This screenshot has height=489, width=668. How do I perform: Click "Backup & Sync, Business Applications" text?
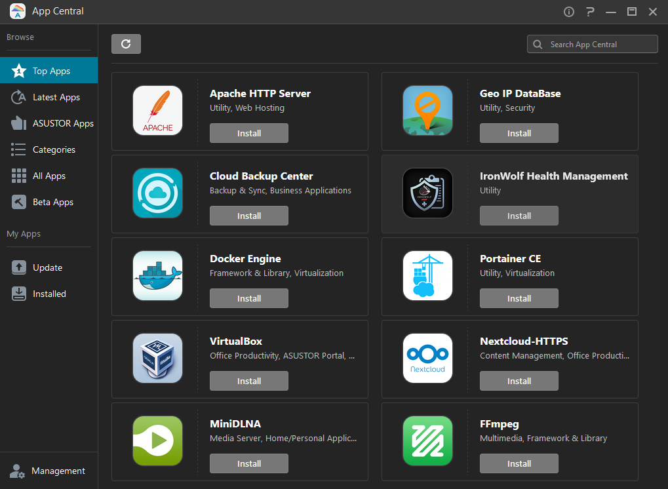tap(281, 191)
